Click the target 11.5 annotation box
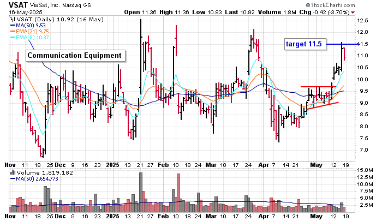The width and height of the screenshot is (382, 221). pyautogui.click(x=305, y=44)
